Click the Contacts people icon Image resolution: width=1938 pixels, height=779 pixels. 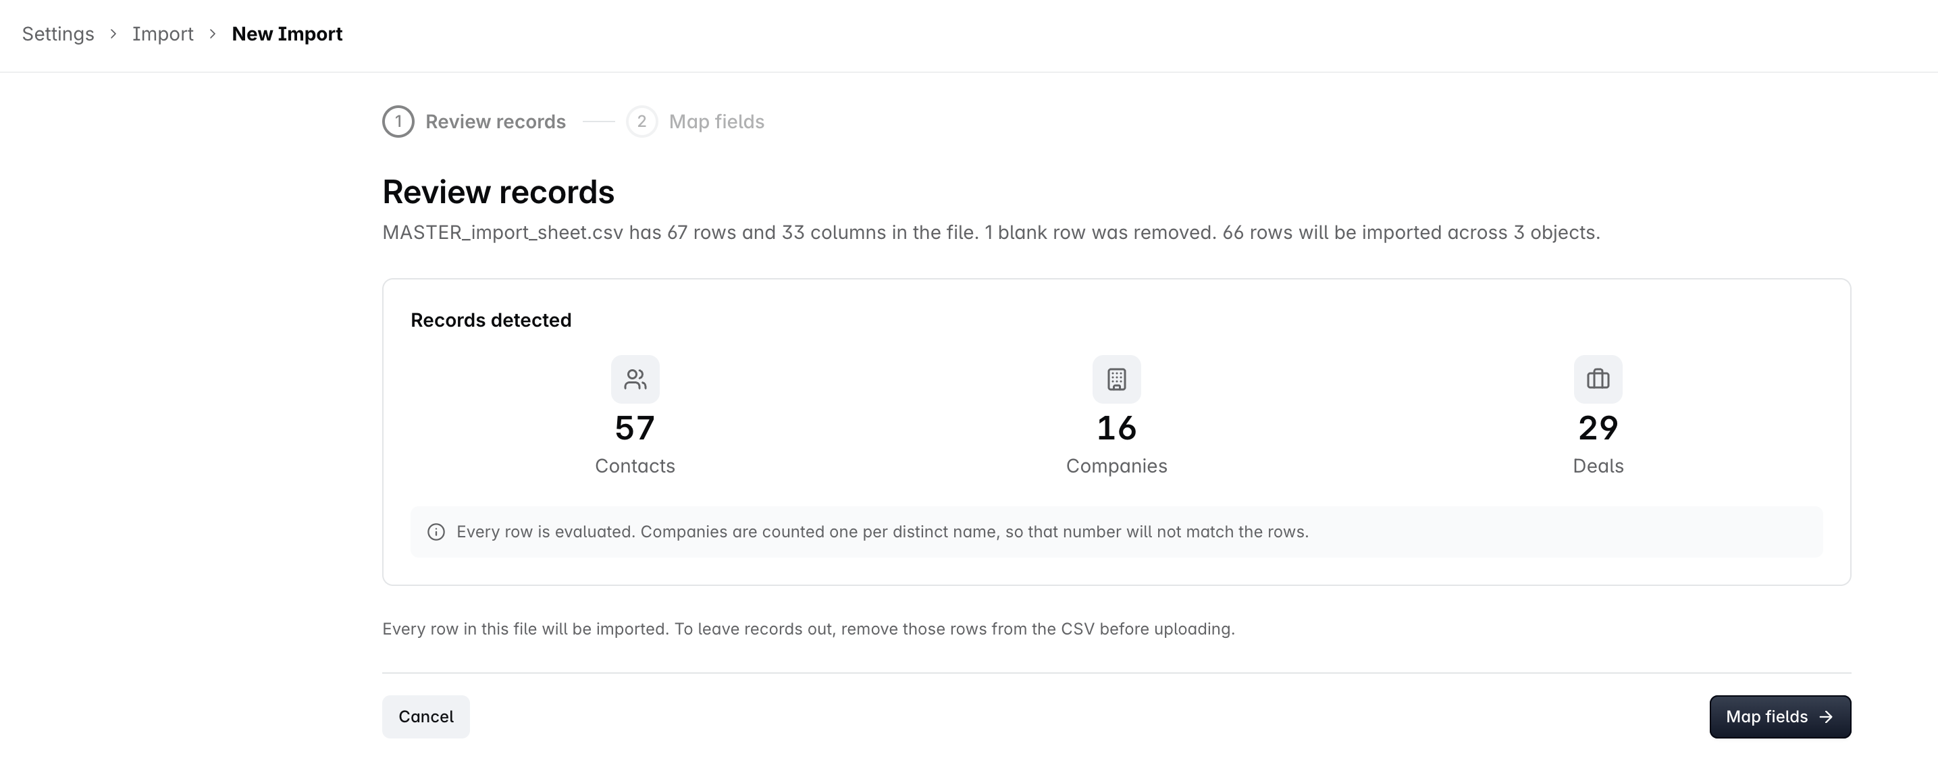point(635,379)
